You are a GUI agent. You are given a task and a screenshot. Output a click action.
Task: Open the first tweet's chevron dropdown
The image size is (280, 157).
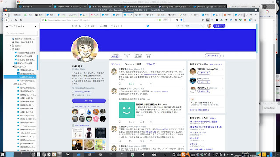[x=183, y=69]
